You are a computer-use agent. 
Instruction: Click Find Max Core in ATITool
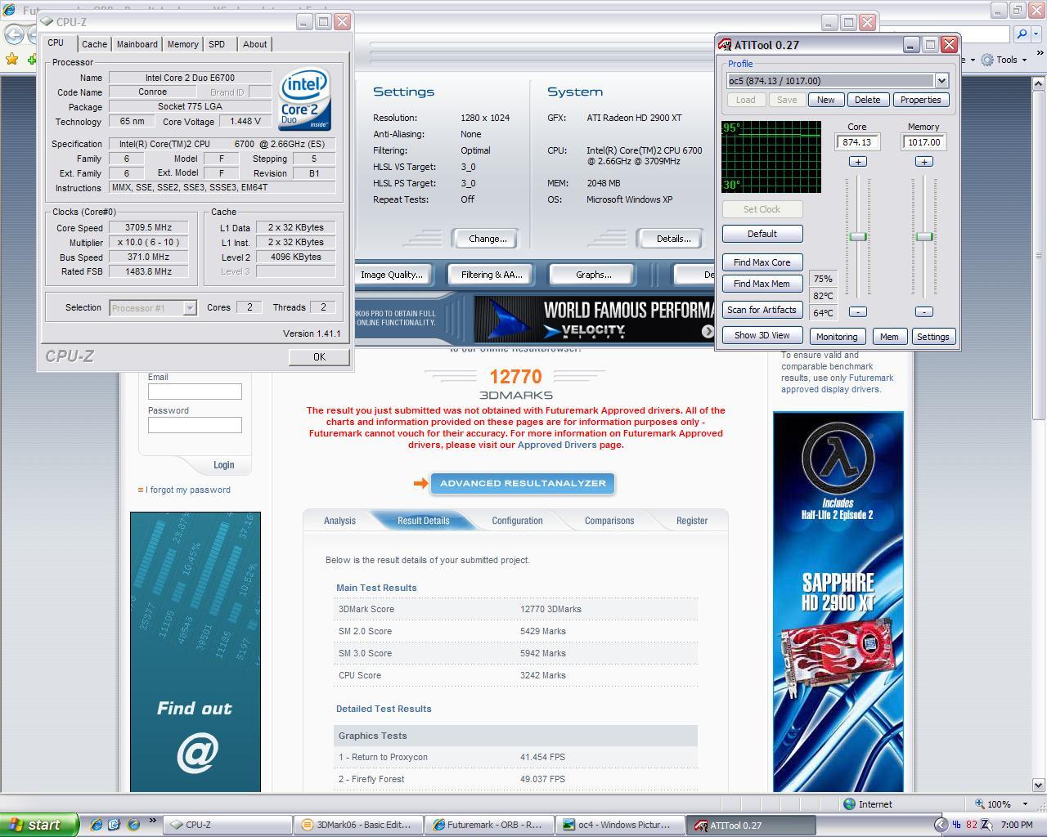(762, 262)
